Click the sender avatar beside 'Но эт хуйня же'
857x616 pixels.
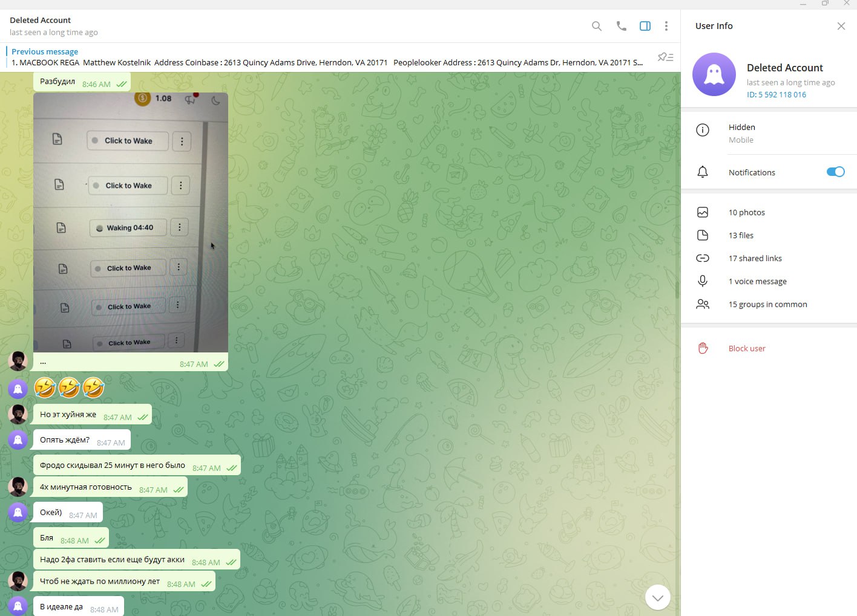pos(18,414)
